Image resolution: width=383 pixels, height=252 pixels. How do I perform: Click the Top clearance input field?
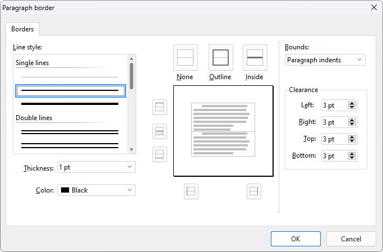click(x=334, y=139)
